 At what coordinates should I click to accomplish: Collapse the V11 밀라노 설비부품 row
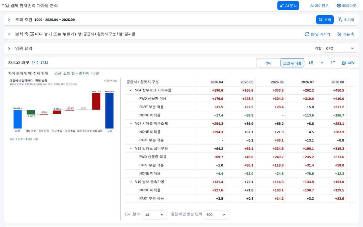(x=131, y=148)
